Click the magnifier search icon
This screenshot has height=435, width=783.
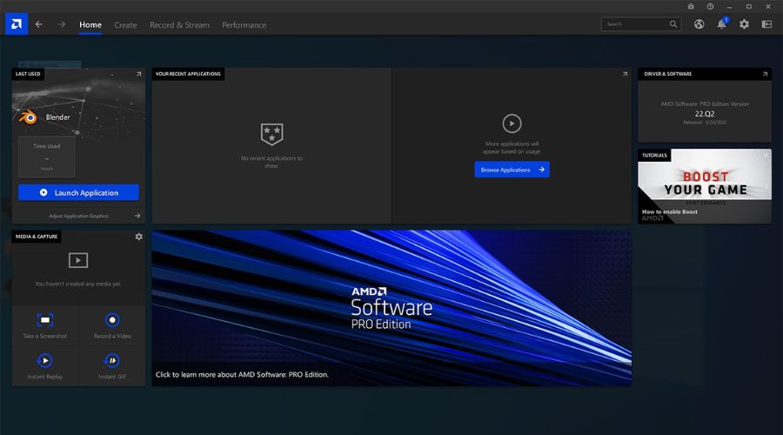[x=673, y=24]
